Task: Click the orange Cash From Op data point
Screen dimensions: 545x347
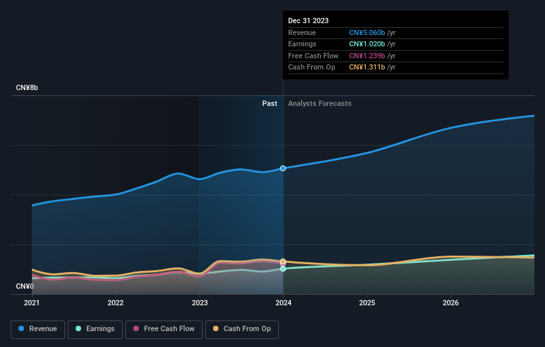Action: [283, 262]
